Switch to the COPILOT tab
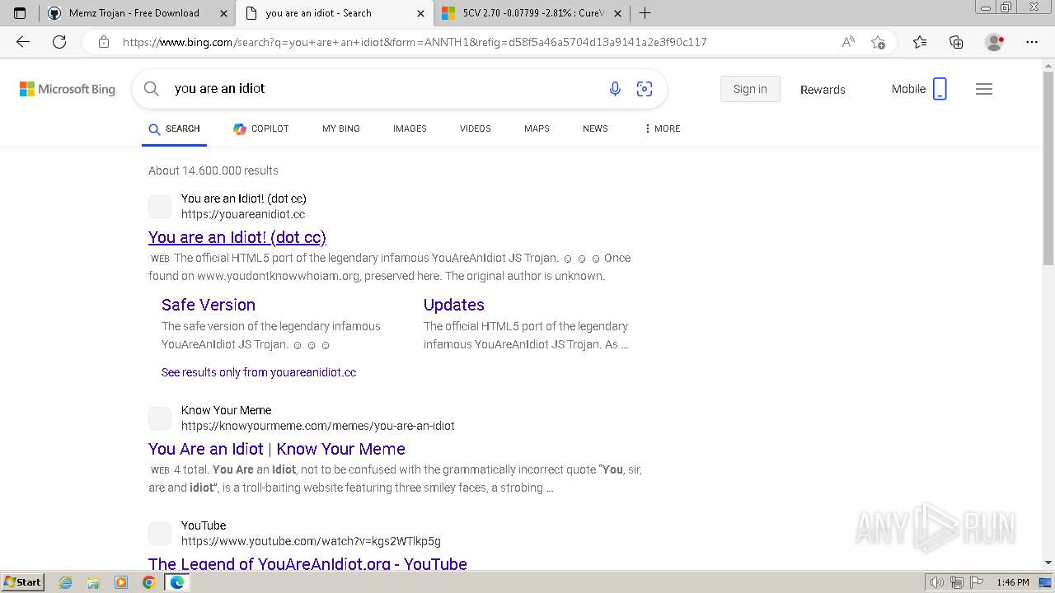This screenshot has height=593, width=1055. (x=260, y=128)
